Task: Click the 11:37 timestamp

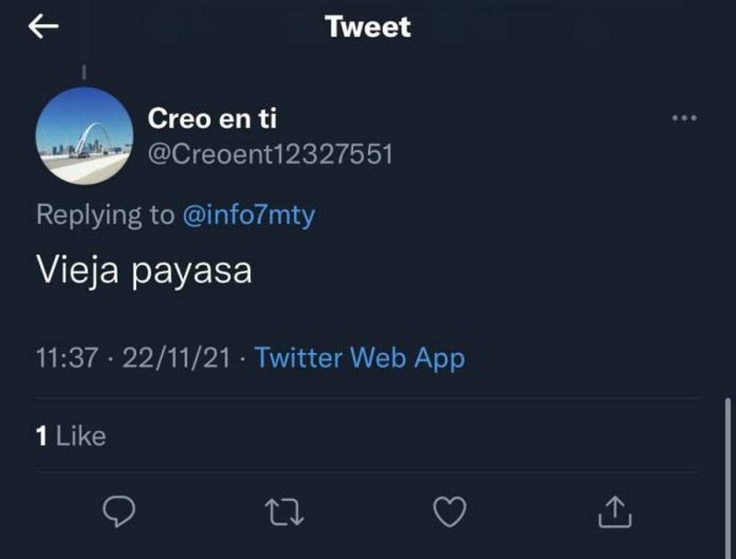Action: [x=66, y=358]
